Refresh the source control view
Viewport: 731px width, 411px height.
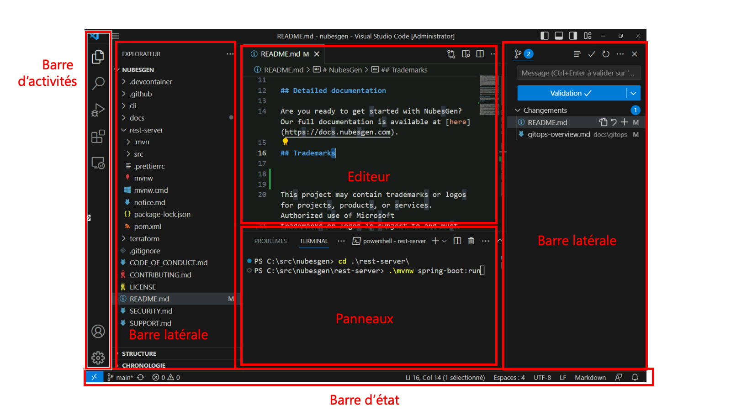[x=606, y=54]
